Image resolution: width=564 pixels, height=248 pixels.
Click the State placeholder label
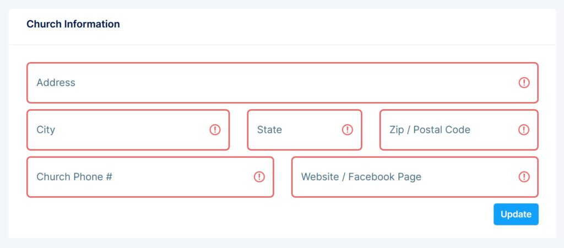click(x=269, y=130)
